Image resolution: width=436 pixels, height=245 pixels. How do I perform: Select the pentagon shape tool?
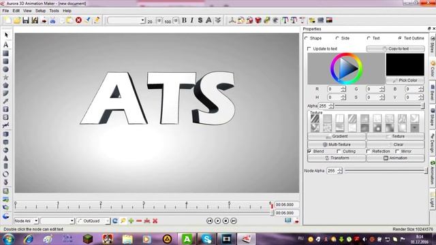tap(5, 85)
